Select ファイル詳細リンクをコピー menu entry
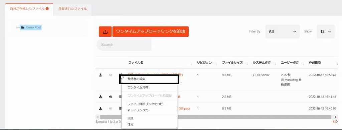342x130 pixels. pyautogui.click(x=149, y=104)
